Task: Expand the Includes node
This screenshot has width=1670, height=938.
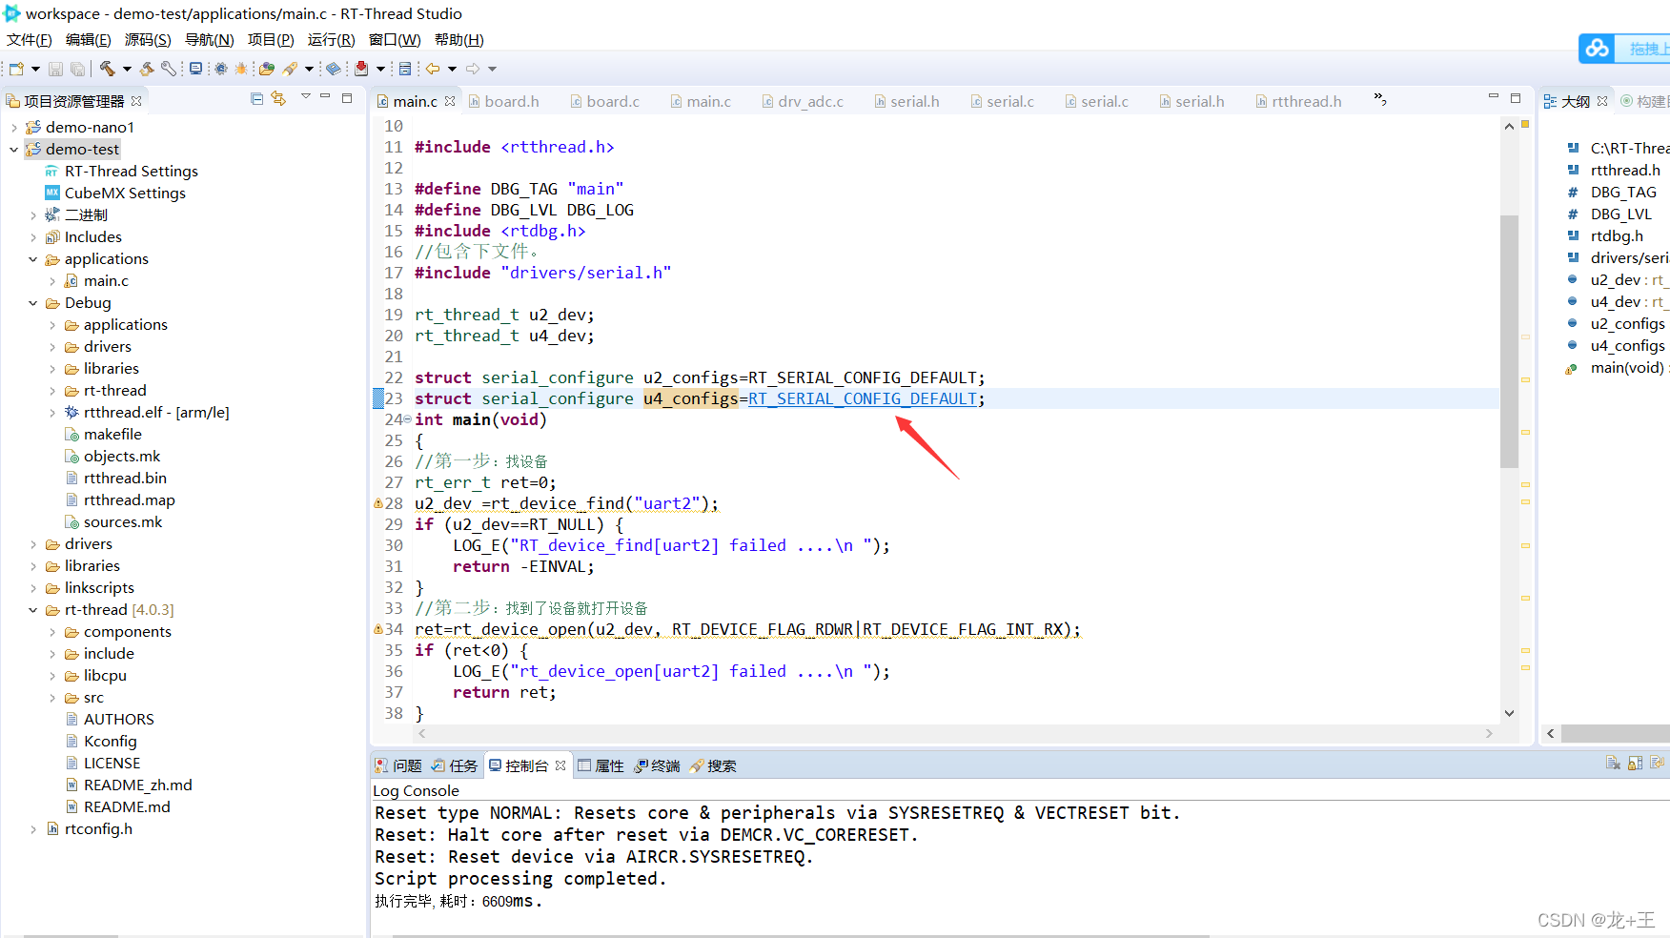Action: [x=32, y=237]
